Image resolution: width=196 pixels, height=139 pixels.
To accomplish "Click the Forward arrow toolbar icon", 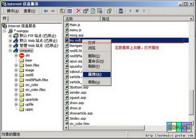I will point(53,11).
